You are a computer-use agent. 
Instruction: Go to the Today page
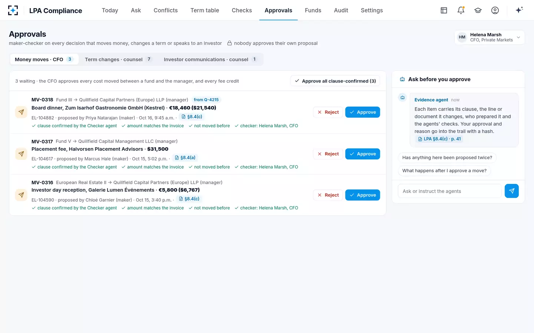tap(110, 10)
